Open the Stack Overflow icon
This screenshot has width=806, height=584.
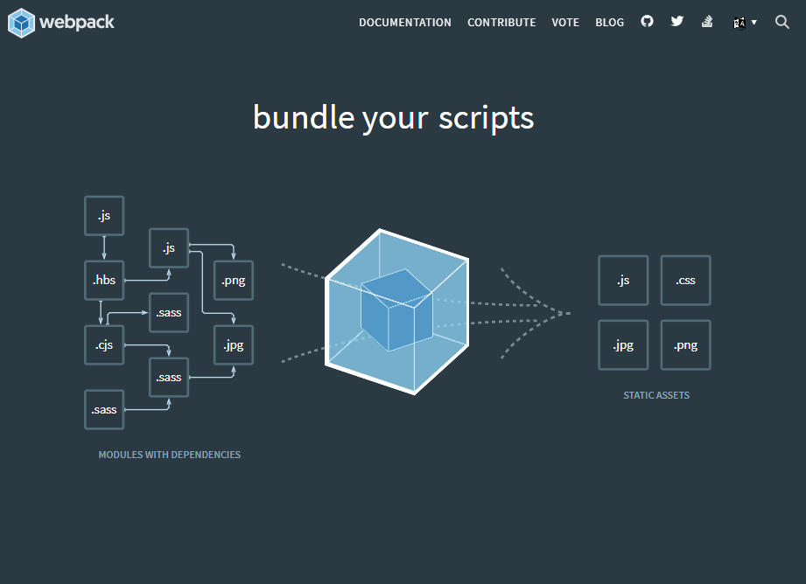point(706,21)
